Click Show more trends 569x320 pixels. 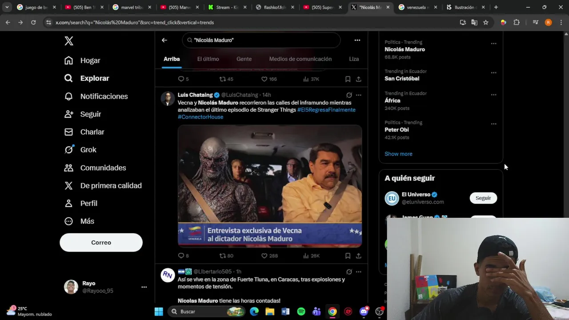pyautogui.click(x=398, y=154)
